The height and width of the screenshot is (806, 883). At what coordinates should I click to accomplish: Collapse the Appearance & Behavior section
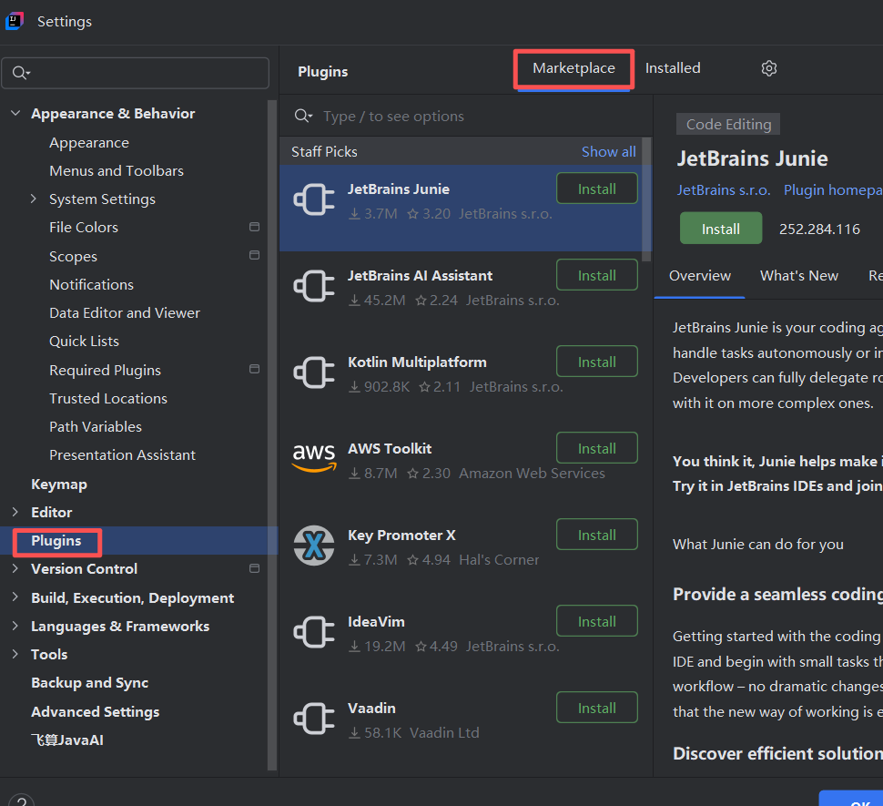(x=15, y=113)
